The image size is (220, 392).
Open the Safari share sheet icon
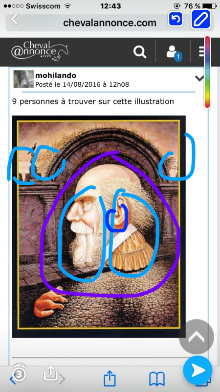coord(110,378)
